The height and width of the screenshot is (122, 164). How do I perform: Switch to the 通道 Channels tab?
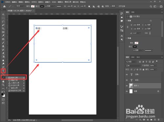click(133, 57)
